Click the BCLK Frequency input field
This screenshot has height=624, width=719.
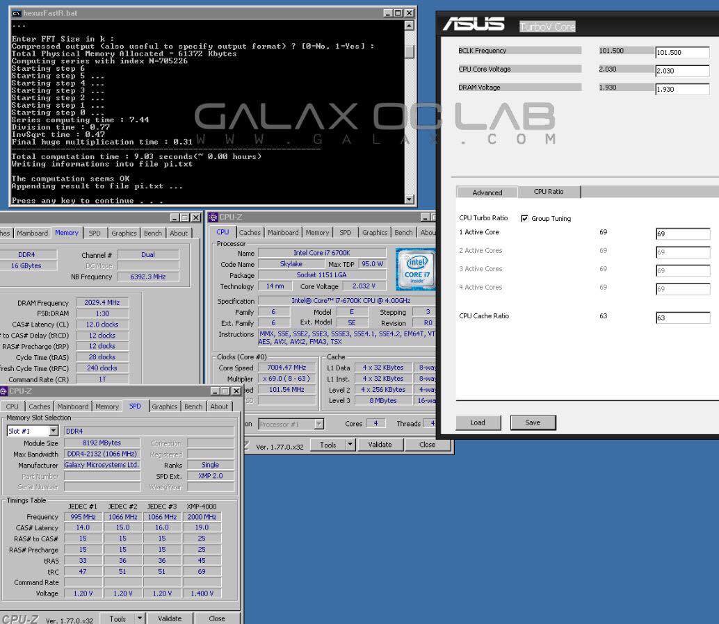682,52
